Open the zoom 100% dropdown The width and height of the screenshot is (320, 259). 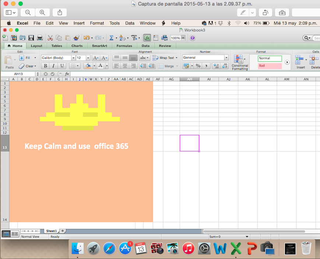(183, 38)
